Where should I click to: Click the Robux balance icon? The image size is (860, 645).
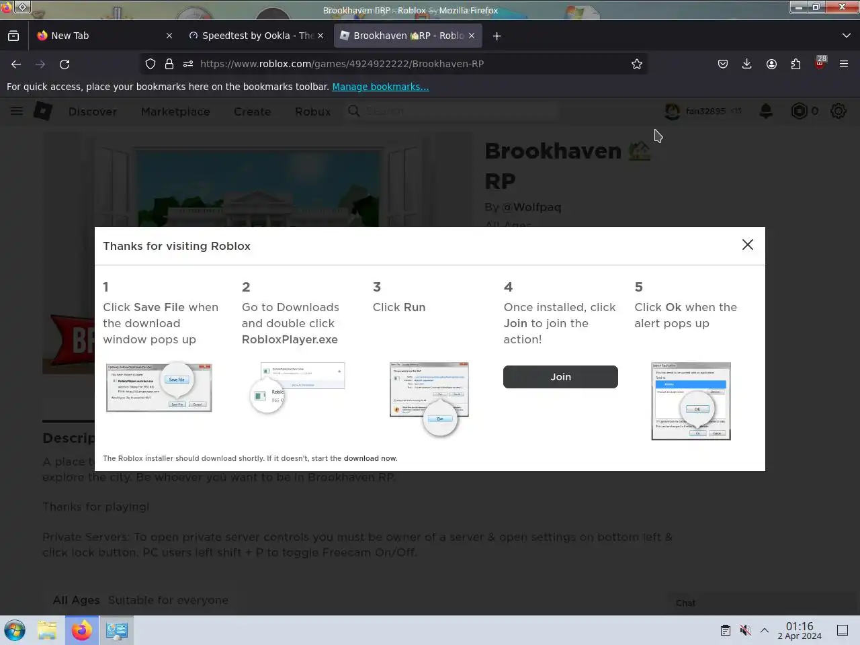pos(799,111)
